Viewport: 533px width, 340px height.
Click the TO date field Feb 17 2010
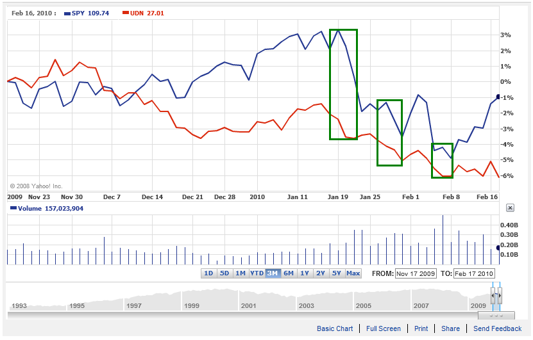pyautogui.click(x=474, y=273)
